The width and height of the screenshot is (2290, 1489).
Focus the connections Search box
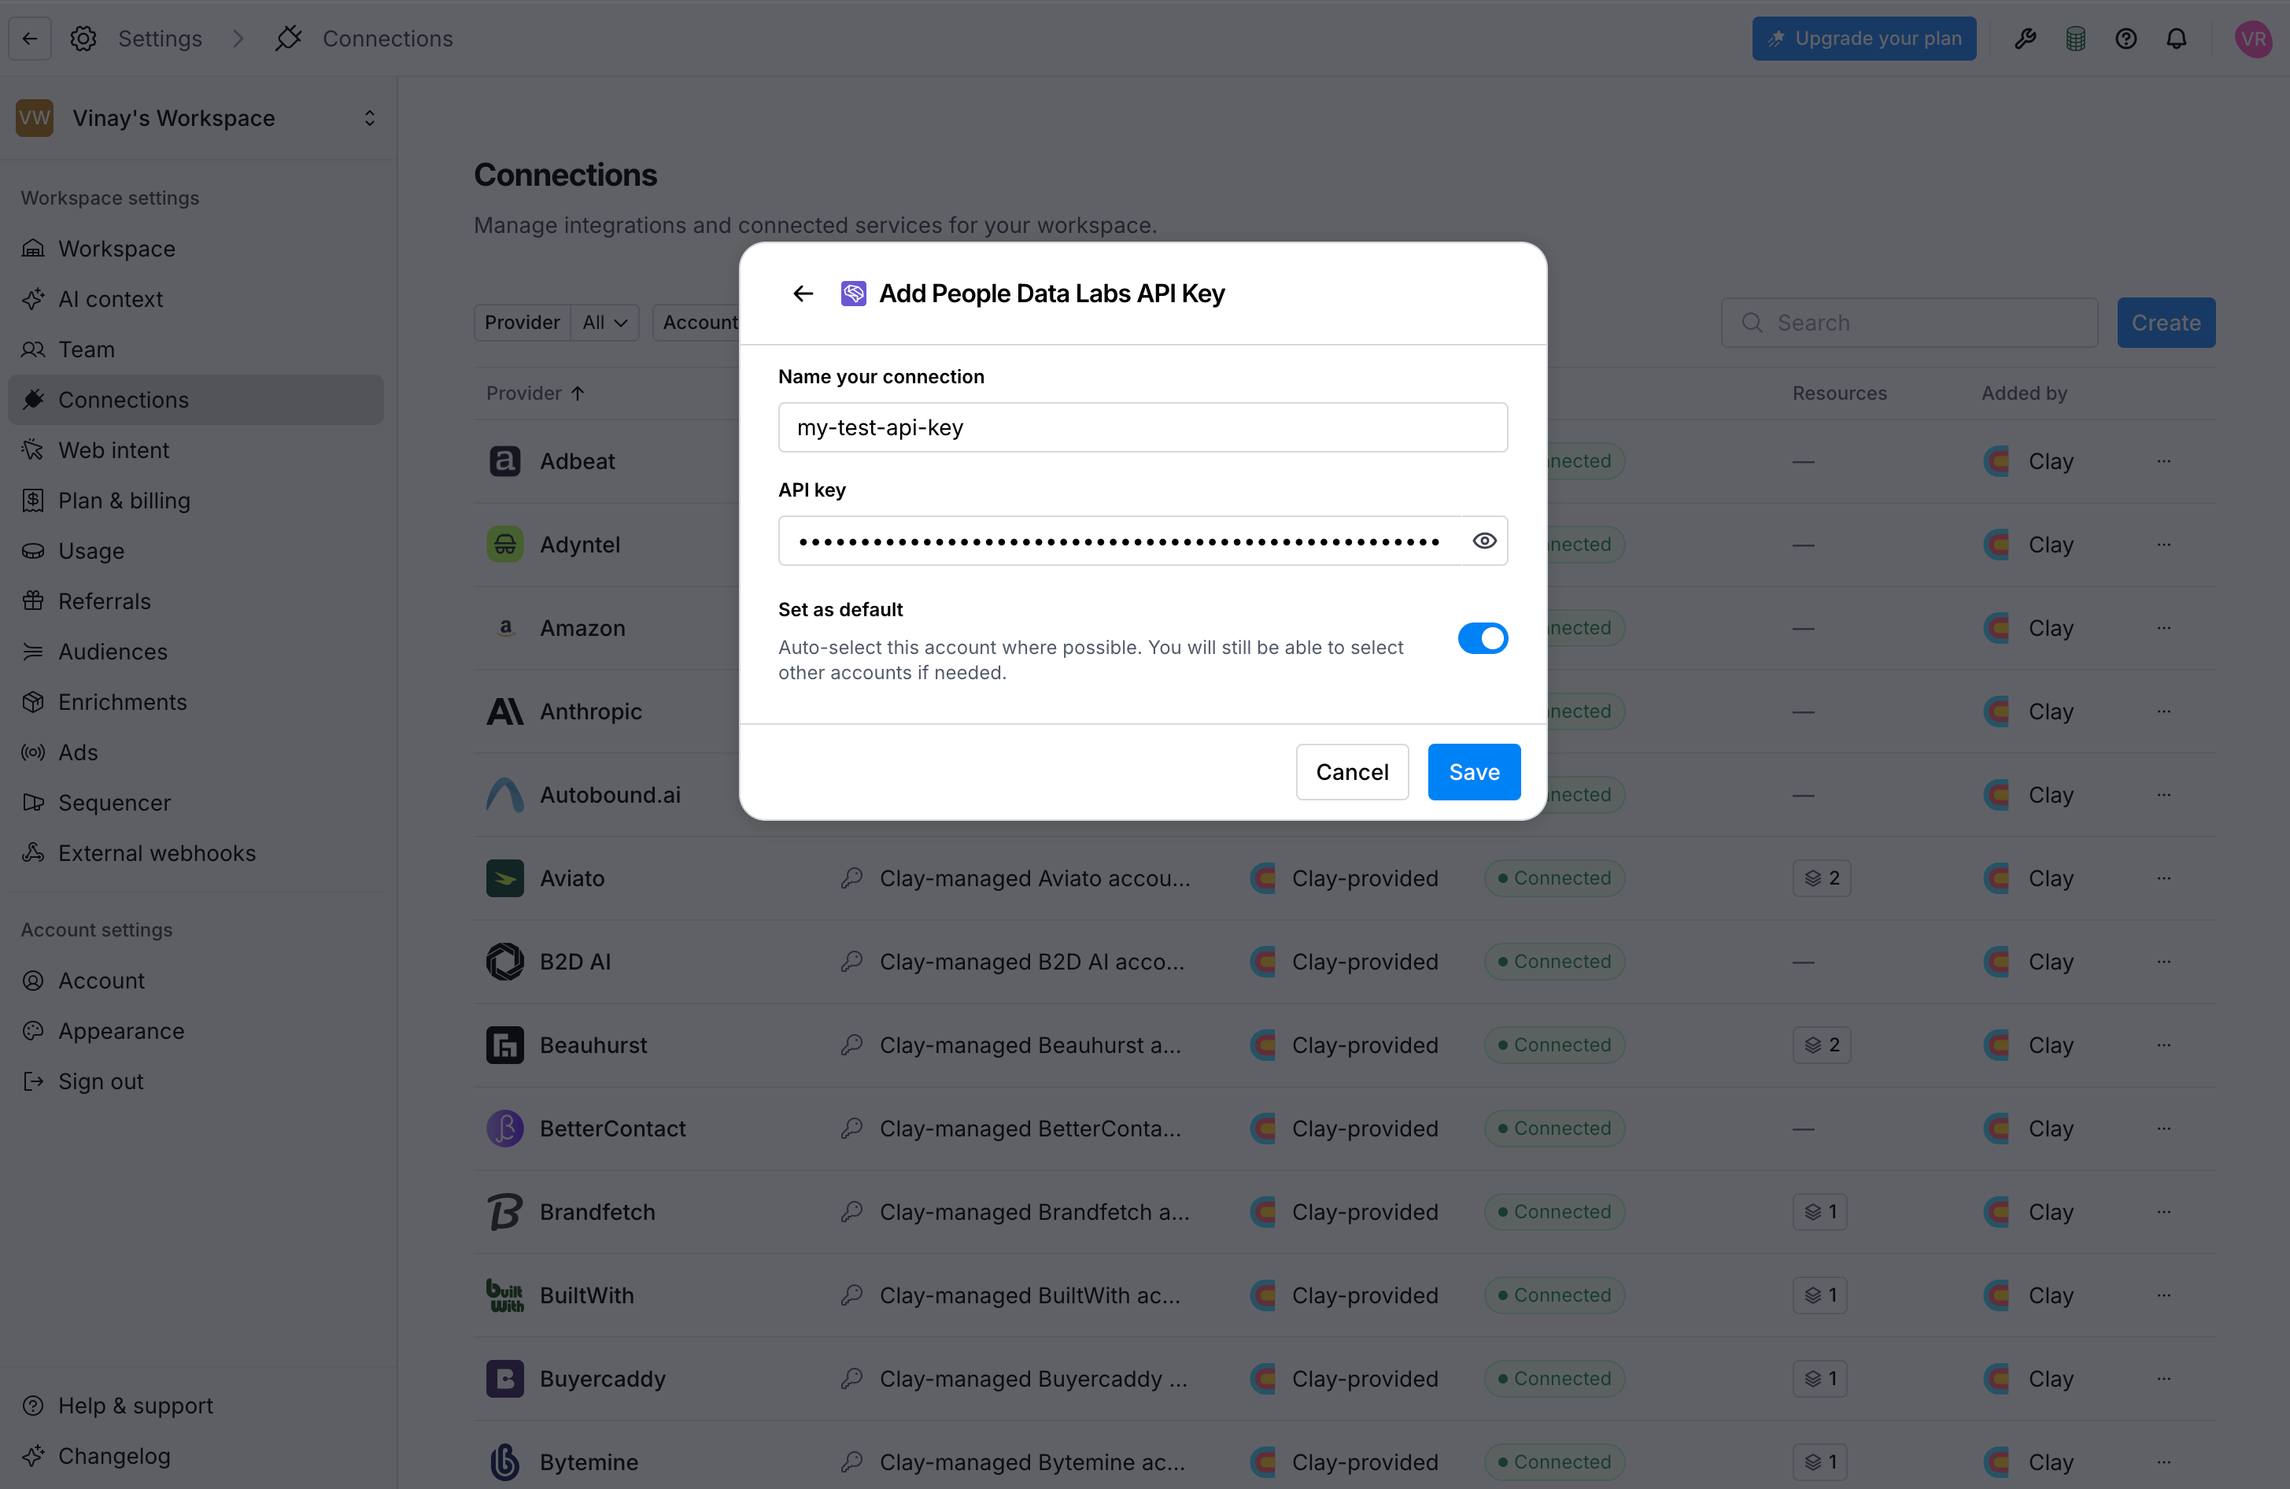[1909, 323]
